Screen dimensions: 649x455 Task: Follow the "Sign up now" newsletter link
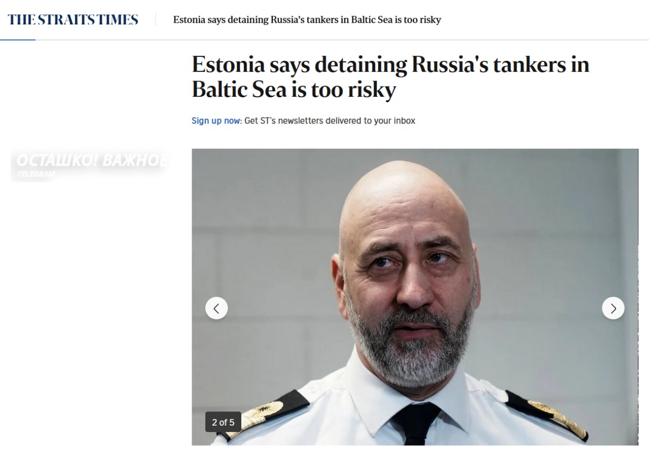click(216, 121)
